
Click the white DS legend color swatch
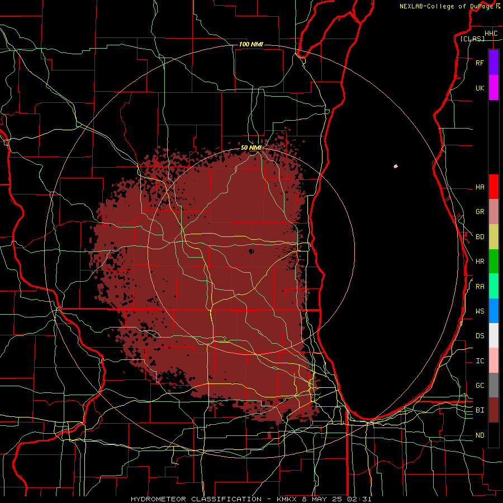pyautogui.click(x=493, y=335)
